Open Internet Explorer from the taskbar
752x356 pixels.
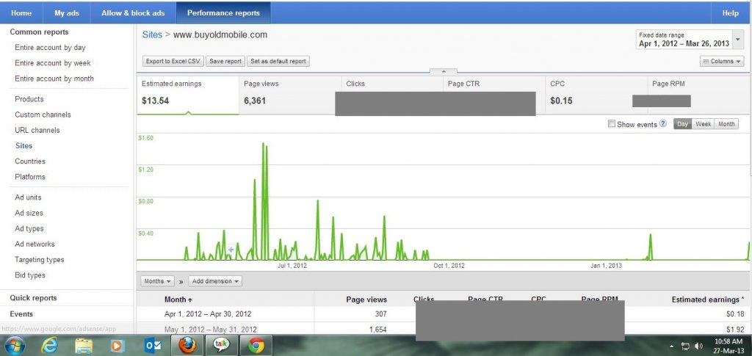(49, 346)
